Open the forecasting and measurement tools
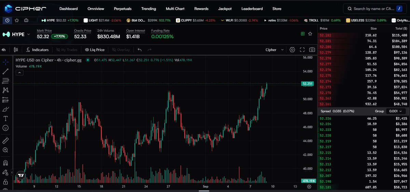Screen dimensions: 410x192 pos(5,100)
